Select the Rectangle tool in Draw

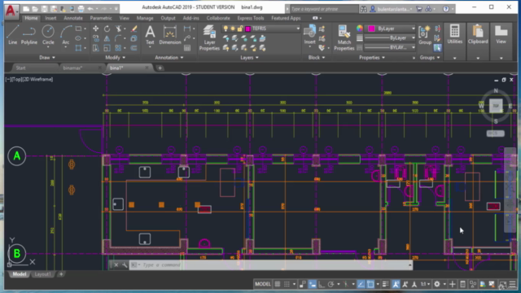coord(78,29)
